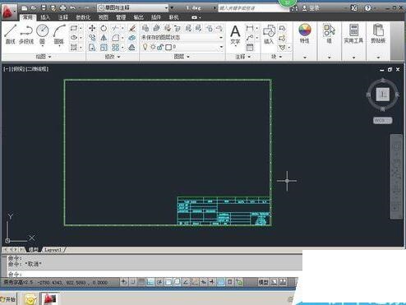Click the Insert block (插入) icon

click(x=269, y=35)
